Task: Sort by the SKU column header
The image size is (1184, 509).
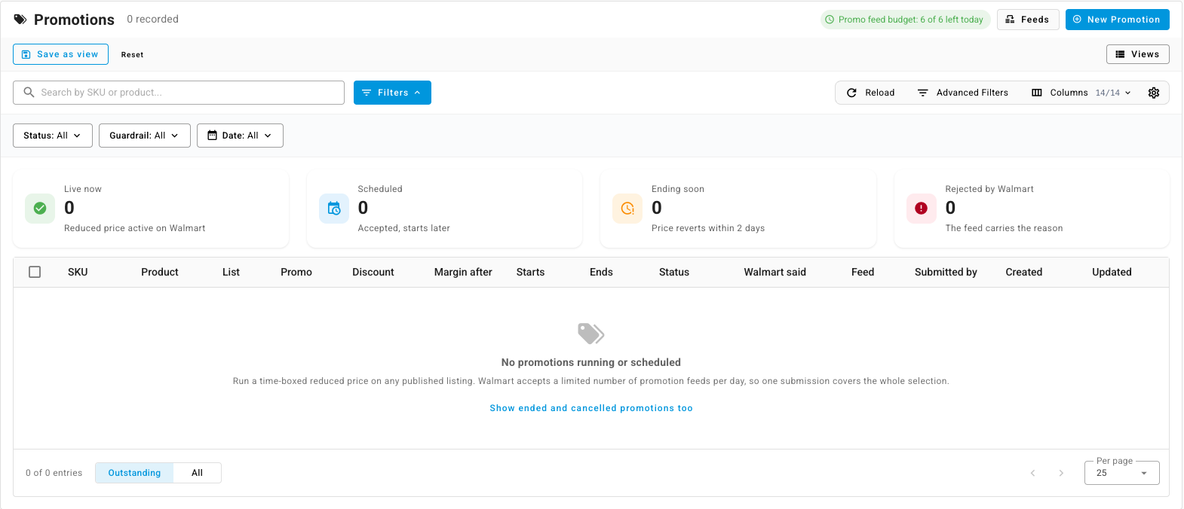Action: point(78,272)
